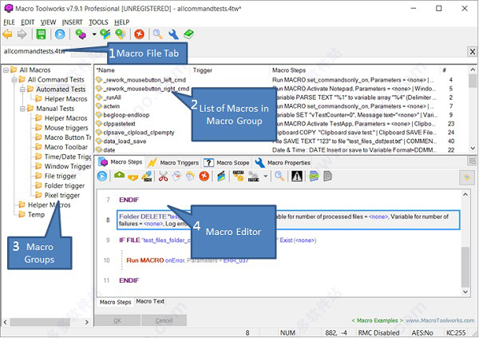The width and height of the screenshot is (479, 338).
Task: Click the gray document icon in editor toolbar
Action: tap(327, 177)
